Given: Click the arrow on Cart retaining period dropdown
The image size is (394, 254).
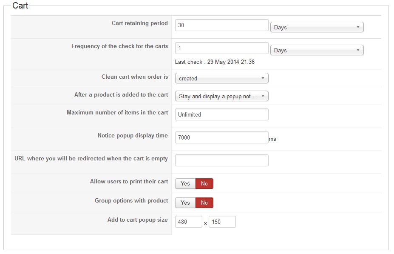Looking at the screenshot, I should point(358,27).
